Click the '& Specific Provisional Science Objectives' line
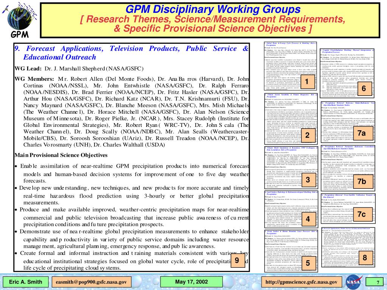The width and height of the screenshot is (387, 290). [x=213, y=28]
